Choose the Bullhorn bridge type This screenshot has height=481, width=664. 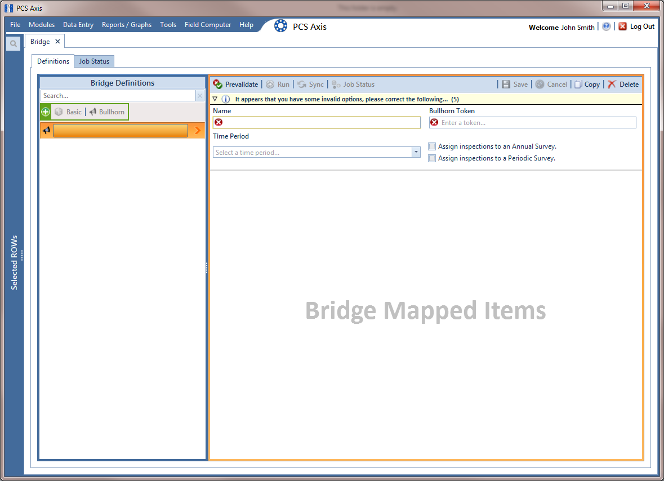pyautogui.click(x=106, y=112)
